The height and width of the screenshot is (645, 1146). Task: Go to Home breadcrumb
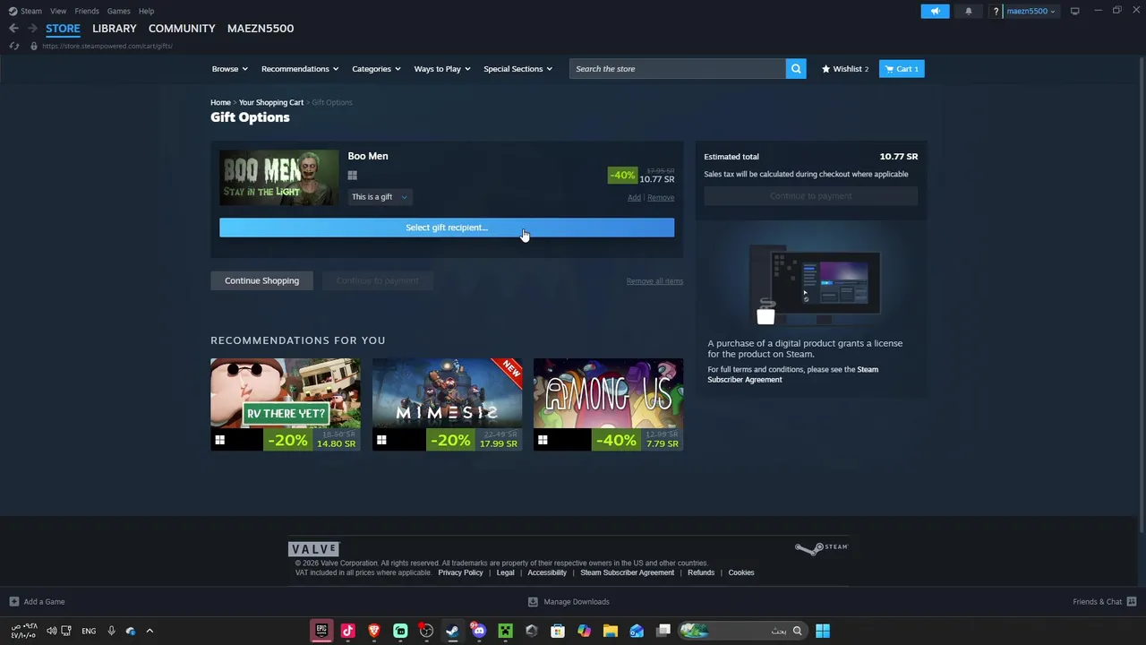click(x=220, y=102)
